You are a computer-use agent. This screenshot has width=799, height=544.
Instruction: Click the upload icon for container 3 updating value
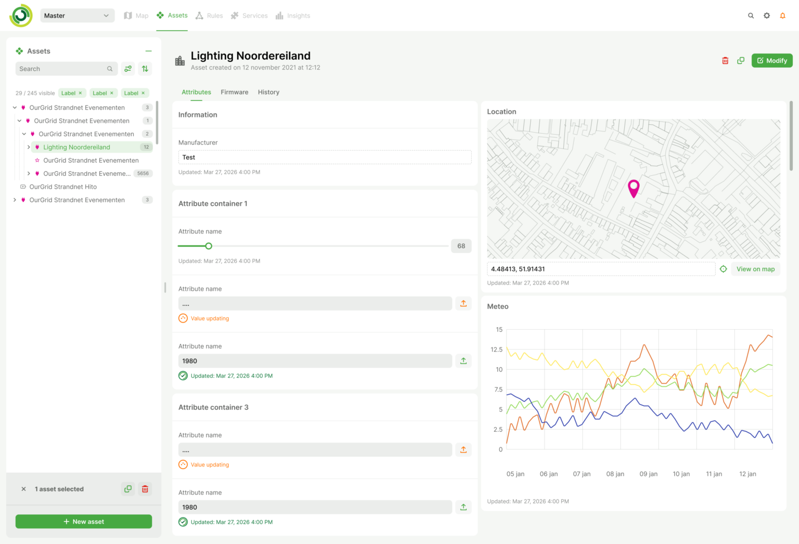[x=463, y=450]
